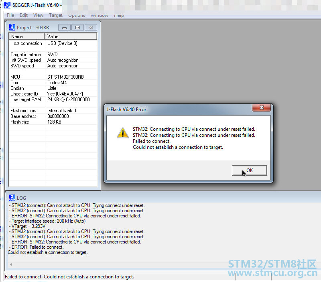Open the Options menu
321x282 pixels.
(x=77, y=16)
